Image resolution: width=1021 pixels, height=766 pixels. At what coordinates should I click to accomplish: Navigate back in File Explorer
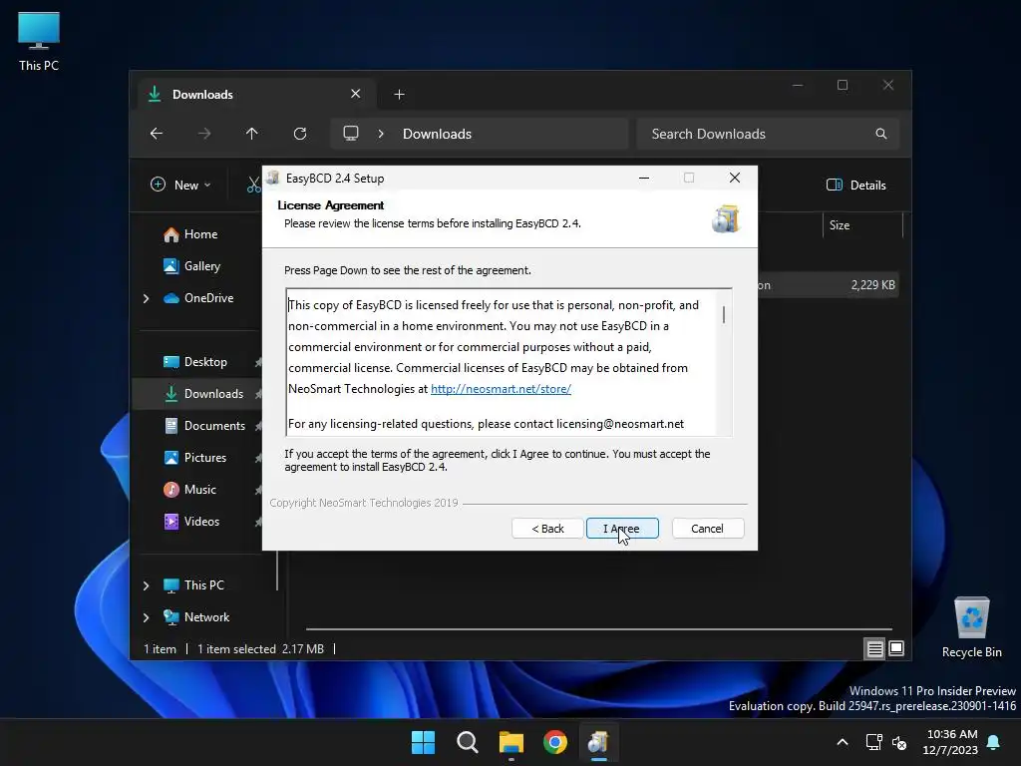pyautogui.click(x=157, y=134)
